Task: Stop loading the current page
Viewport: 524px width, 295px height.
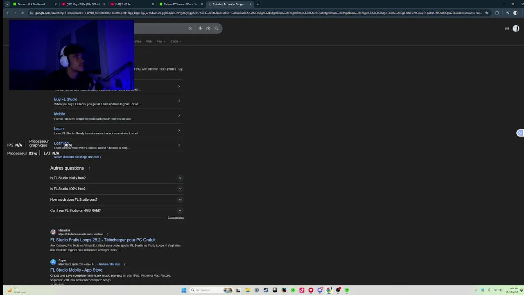Action: point(23,13)
